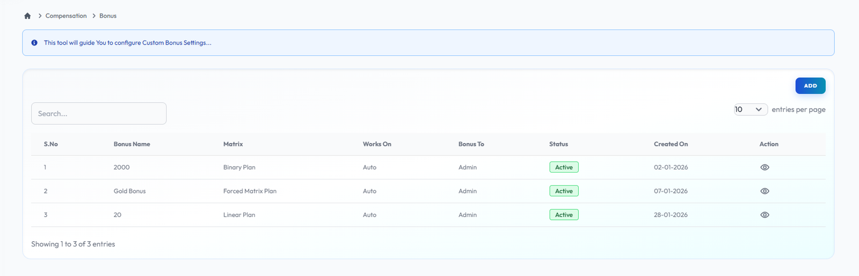Screen dimensions: 859x276
Task: Click the Action column header
Action: click(769, 144)
